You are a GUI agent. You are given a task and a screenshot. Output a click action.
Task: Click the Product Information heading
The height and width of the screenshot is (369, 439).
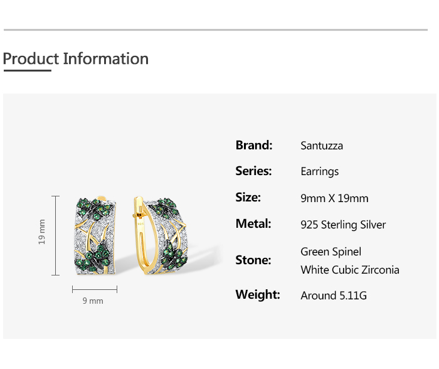click(76, 59)
